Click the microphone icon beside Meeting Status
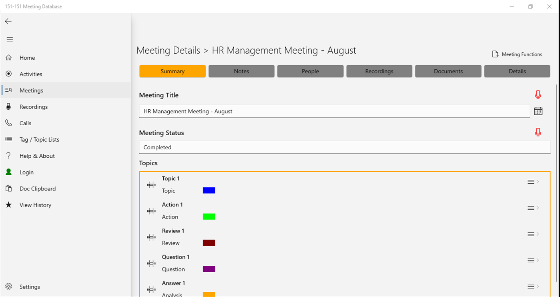Viewport: 560px width, 297px height. pyautogui.click(x=538, y=132)
